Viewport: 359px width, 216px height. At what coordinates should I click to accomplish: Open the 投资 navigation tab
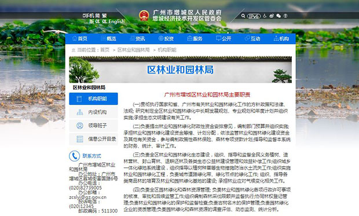click(166, 38)
